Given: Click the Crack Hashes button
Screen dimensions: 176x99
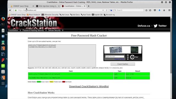Looking at the screenshot, I should [123, 64].
